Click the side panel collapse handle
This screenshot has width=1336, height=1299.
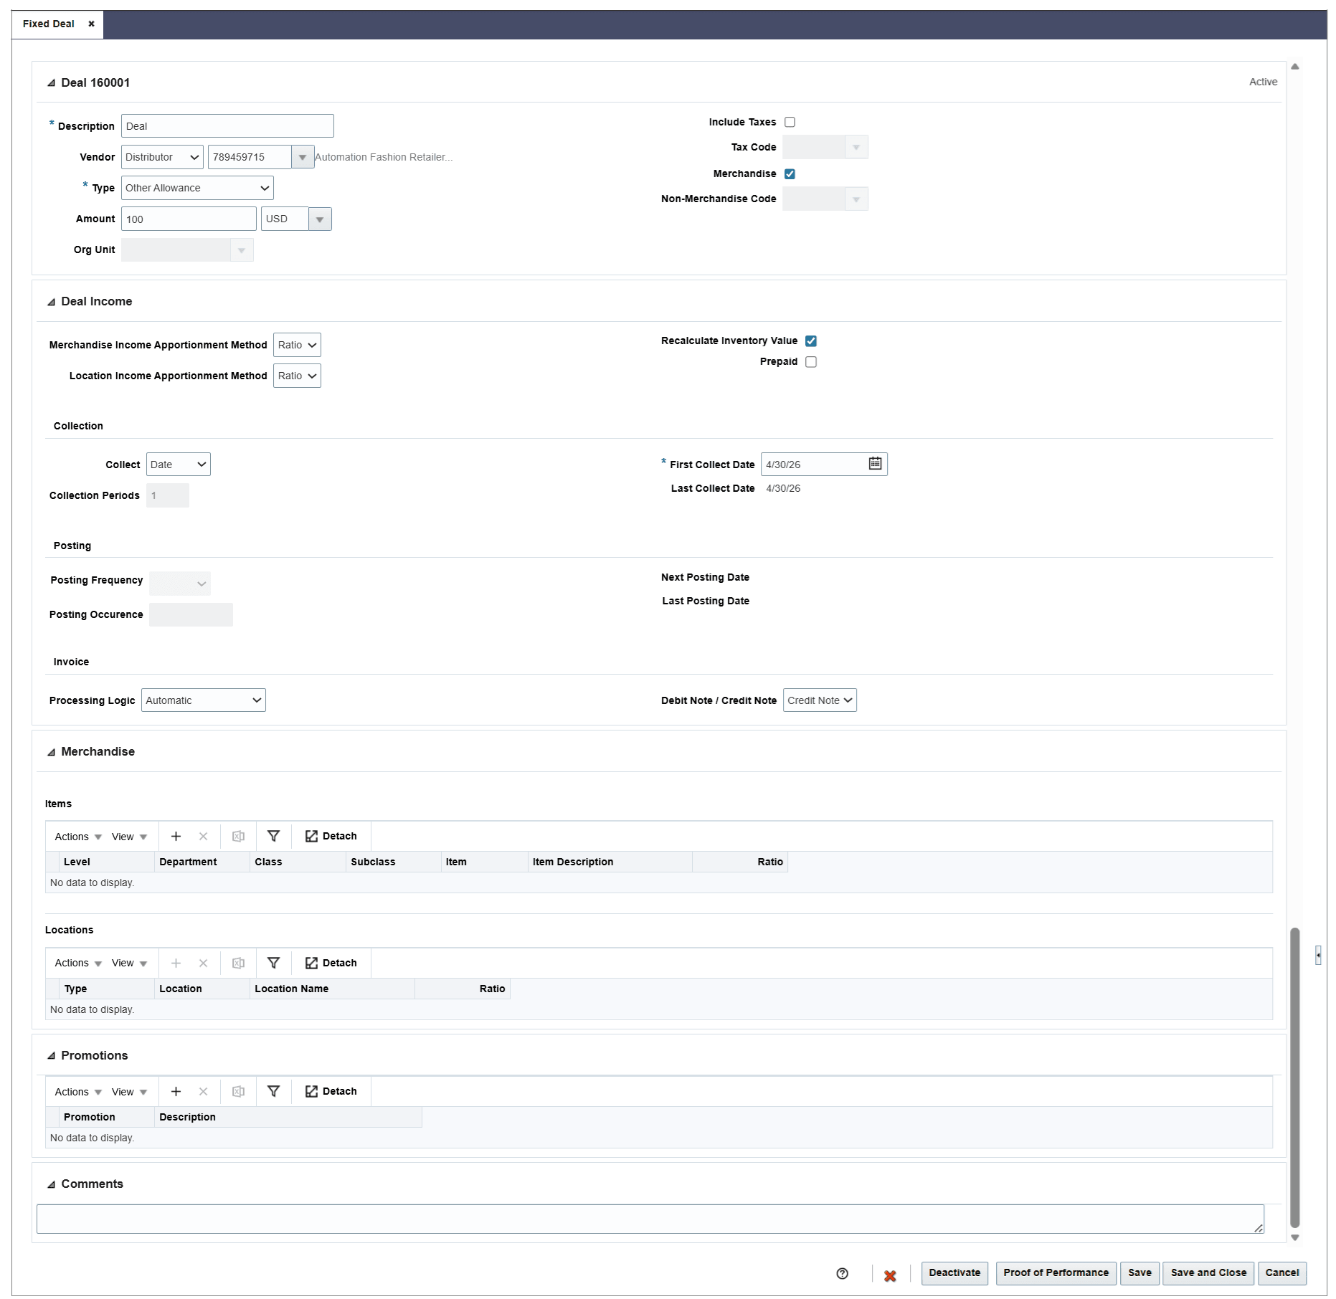click(x=1318, y=955)
